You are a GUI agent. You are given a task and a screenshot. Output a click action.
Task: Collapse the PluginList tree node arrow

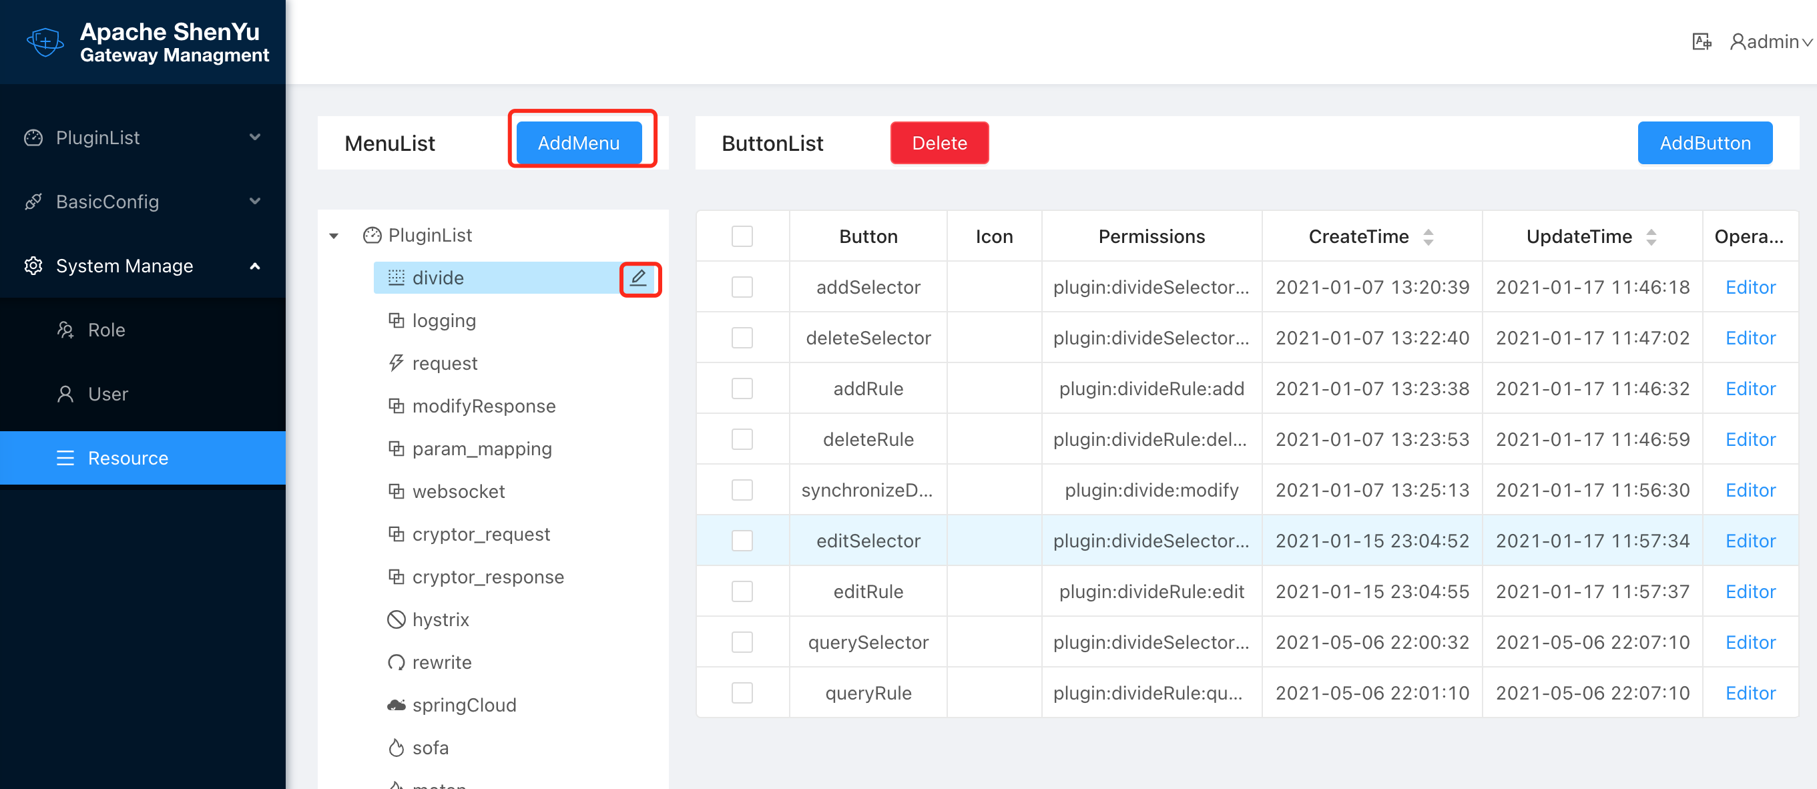pos(334,236)
